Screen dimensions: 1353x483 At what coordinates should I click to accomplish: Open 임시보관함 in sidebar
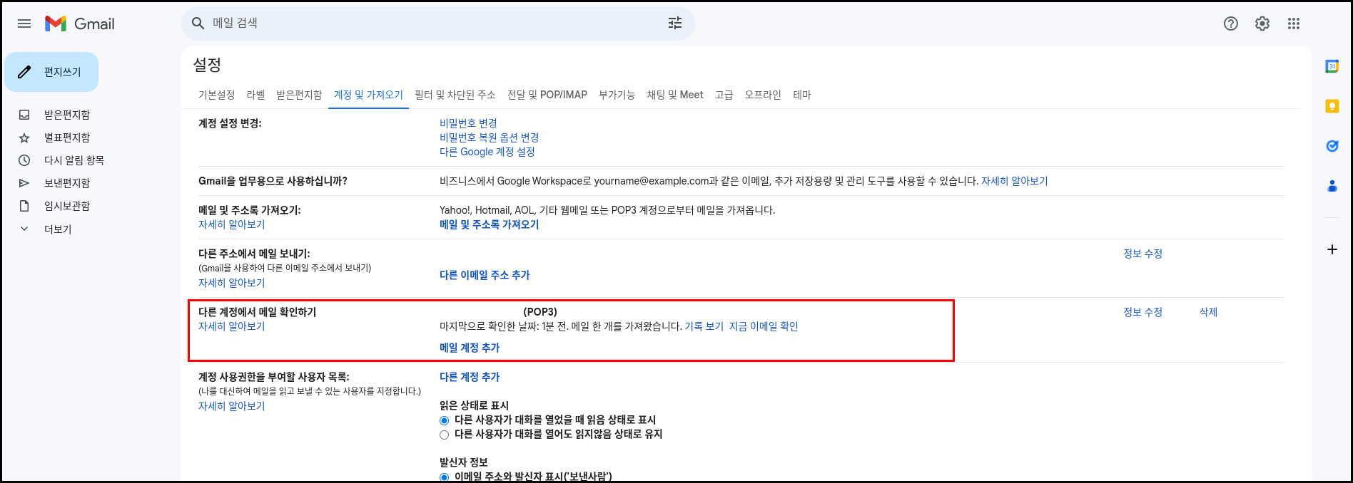(67, 206)
